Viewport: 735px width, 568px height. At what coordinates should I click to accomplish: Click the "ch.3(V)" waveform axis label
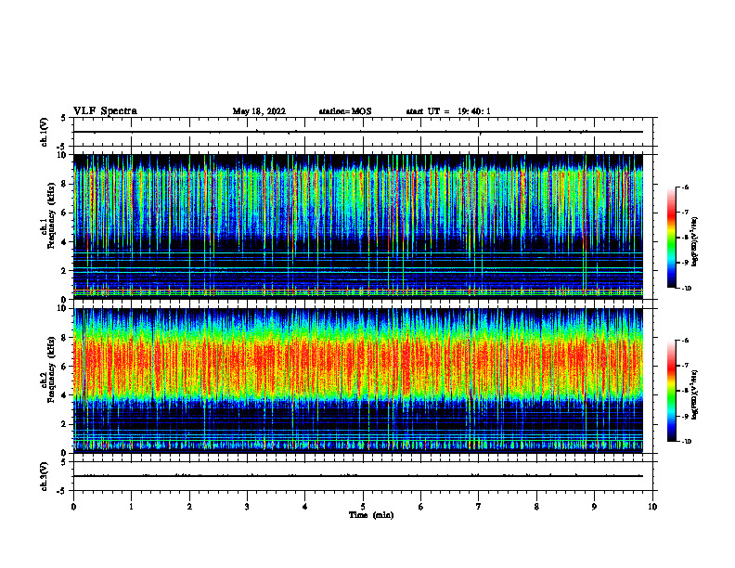point(44,476)
